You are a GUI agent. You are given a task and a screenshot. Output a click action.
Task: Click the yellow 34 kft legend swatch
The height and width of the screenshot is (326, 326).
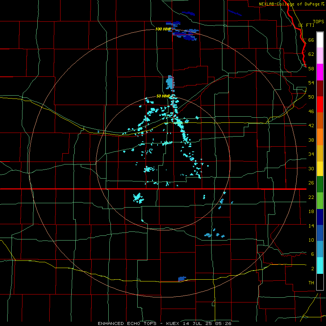point(320,168)
